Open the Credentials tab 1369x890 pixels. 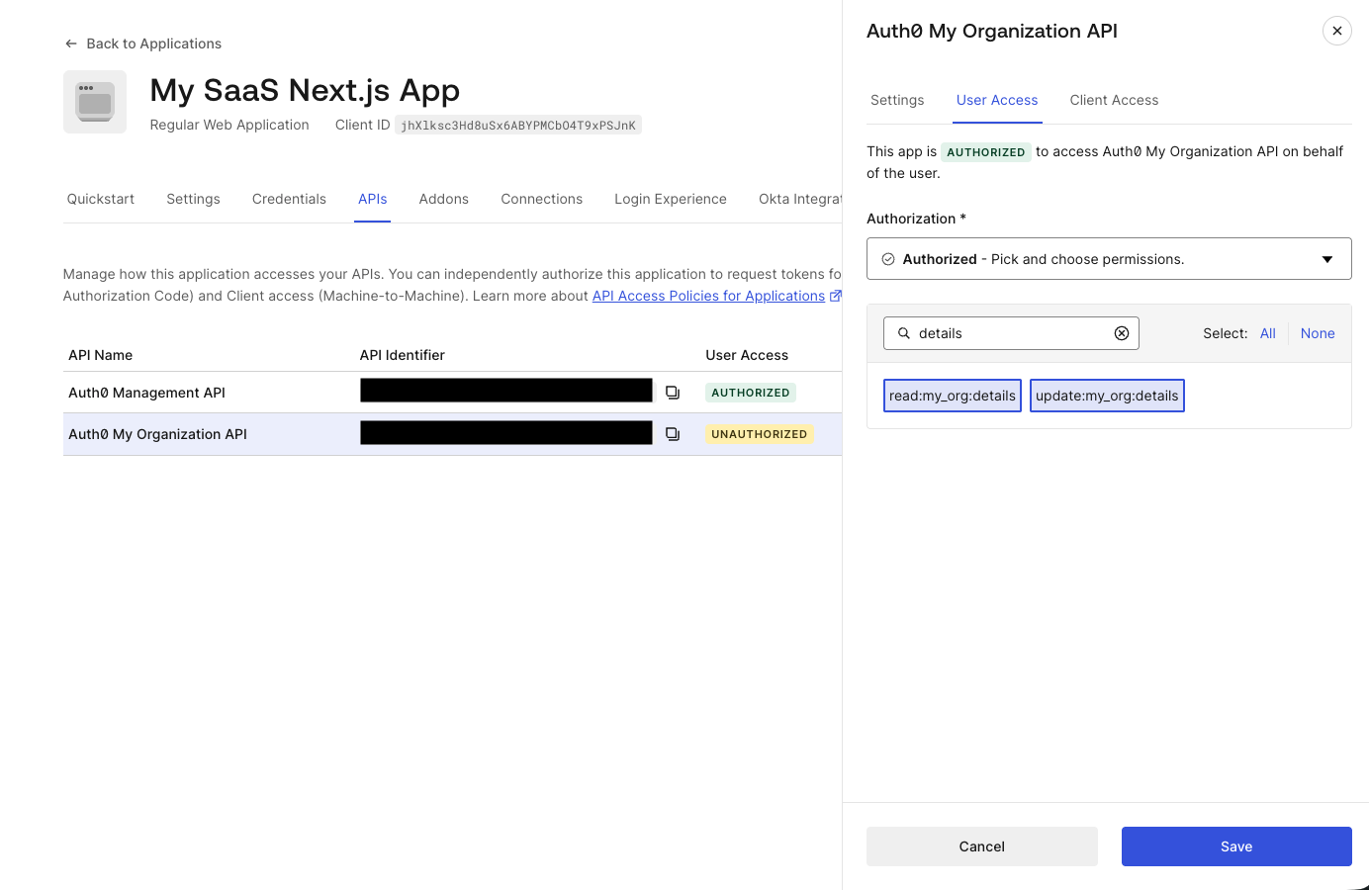[289, 199]
